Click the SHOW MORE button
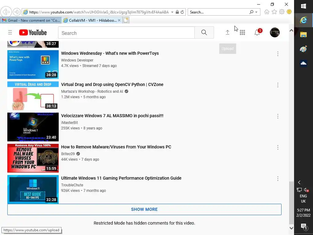 pyautogui.click(x=144, y=209)
